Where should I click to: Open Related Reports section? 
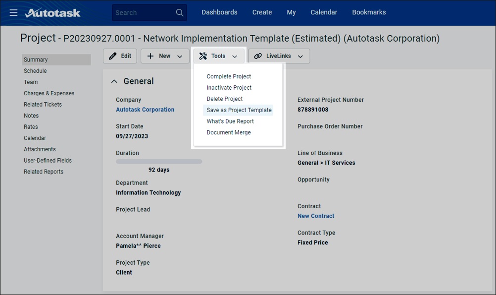pyautogui.click(x=44, y=172)
